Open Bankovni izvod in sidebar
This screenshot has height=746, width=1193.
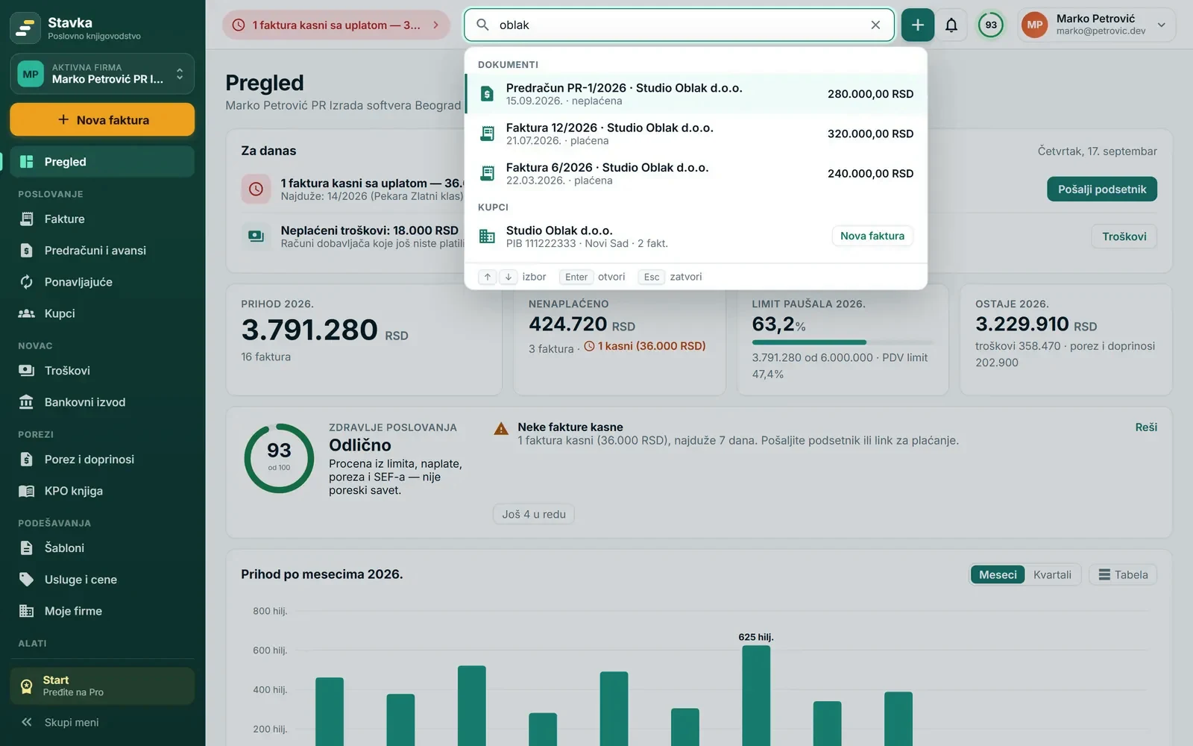click(x=102, y=402)
